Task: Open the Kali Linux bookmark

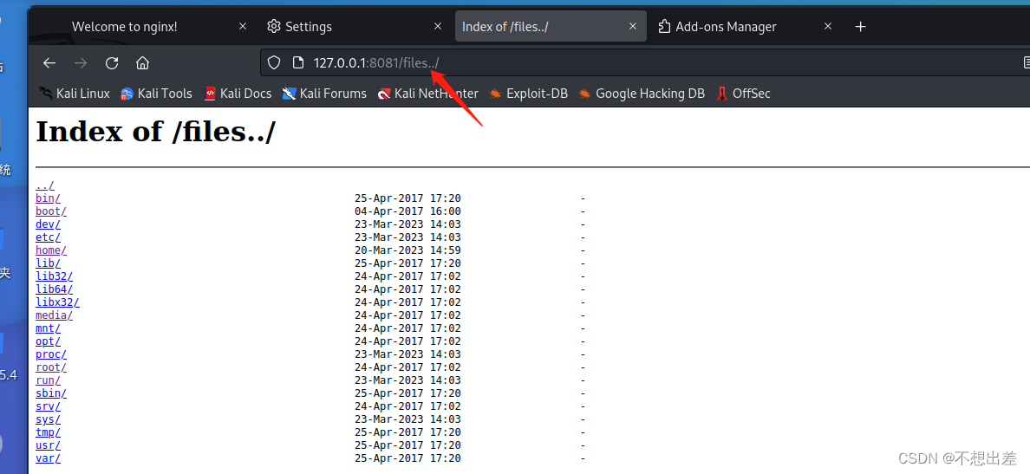Action: coord(75,94)
